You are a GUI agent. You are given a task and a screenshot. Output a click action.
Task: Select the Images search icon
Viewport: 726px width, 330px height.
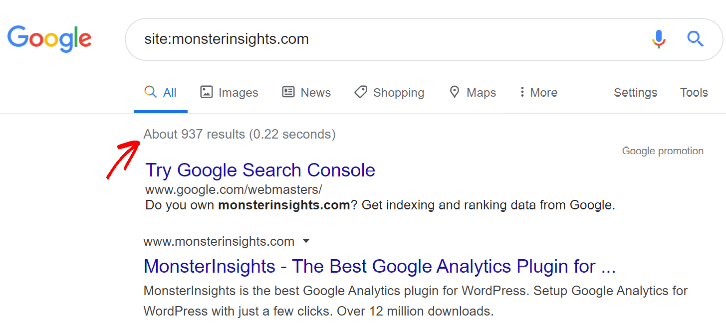[206, 92]
